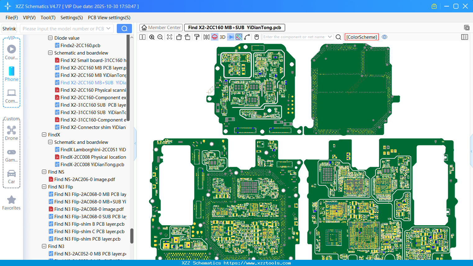The image size is (473, 266).
Task: Rotate the board counterclockwise
Action: [179, 37]
